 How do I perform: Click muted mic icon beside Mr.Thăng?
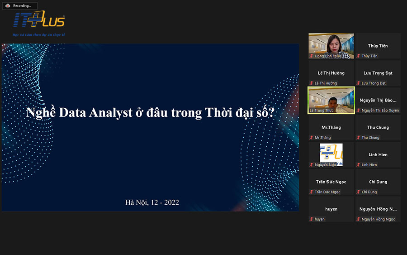click(312, 138)
